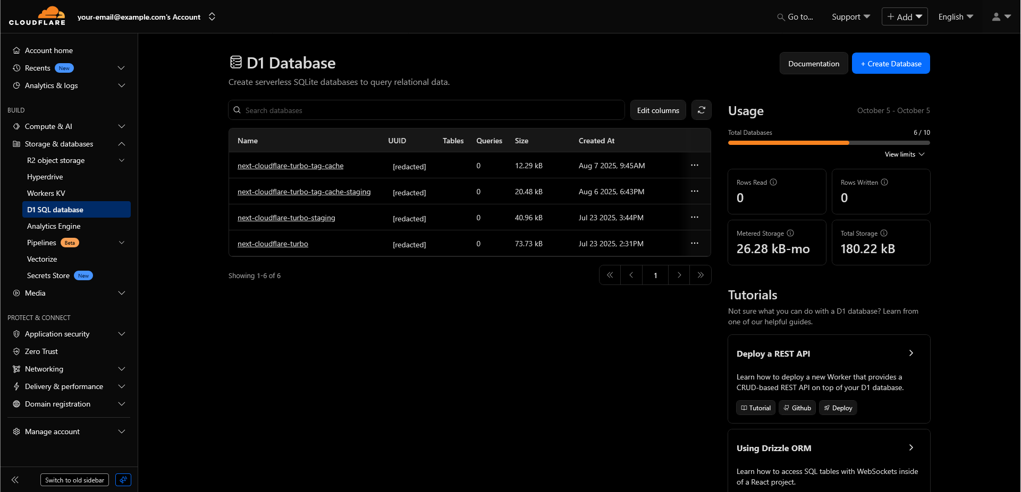Open next-cloudflare-turbo-staging database link

(286, 218)
